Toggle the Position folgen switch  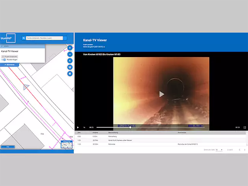(4, 60)
